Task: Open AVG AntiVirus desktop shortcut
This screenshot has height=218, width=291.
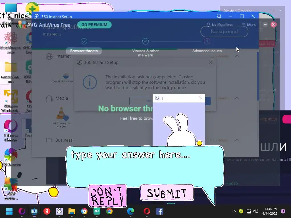Action: 11,189
